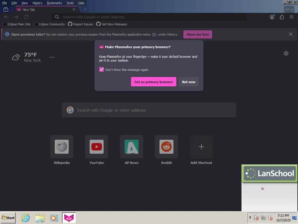Image resolution: width=298 pixels, height=224 pixels.
Task: Focus the top address bar field
Action: coord(149,17)
